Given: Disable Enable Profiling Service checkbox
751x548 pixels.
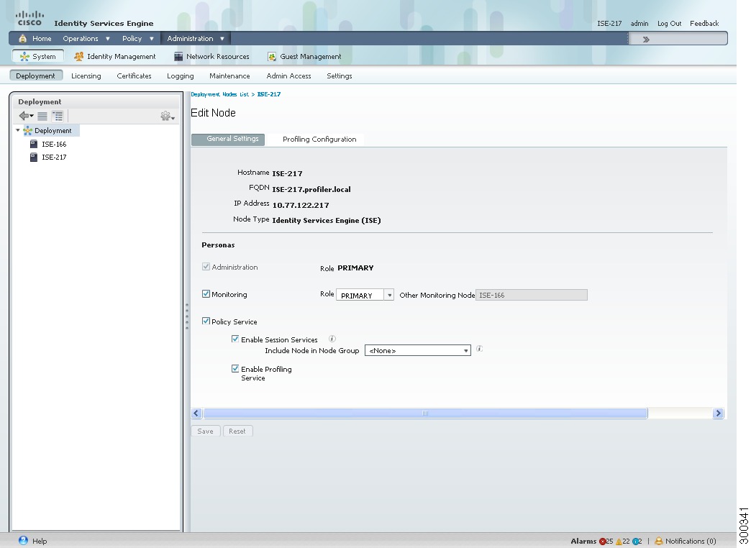Looking at the screenshot, I should 235,368.
